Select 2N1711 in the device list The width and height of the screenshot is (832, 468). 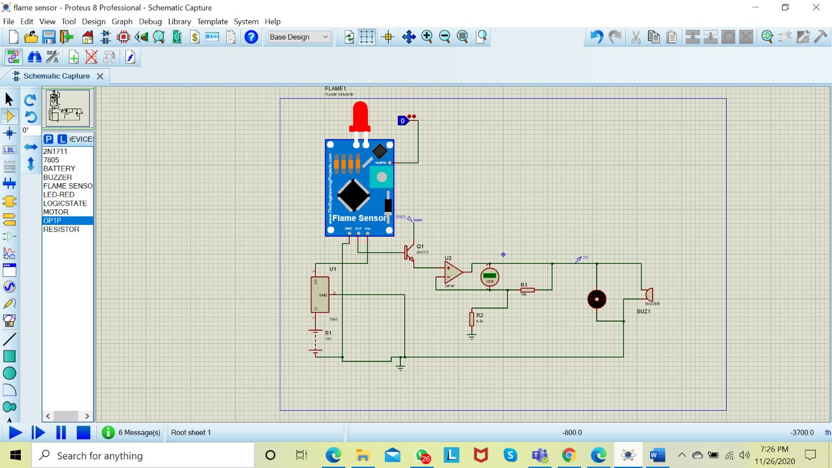pos(68,151)
